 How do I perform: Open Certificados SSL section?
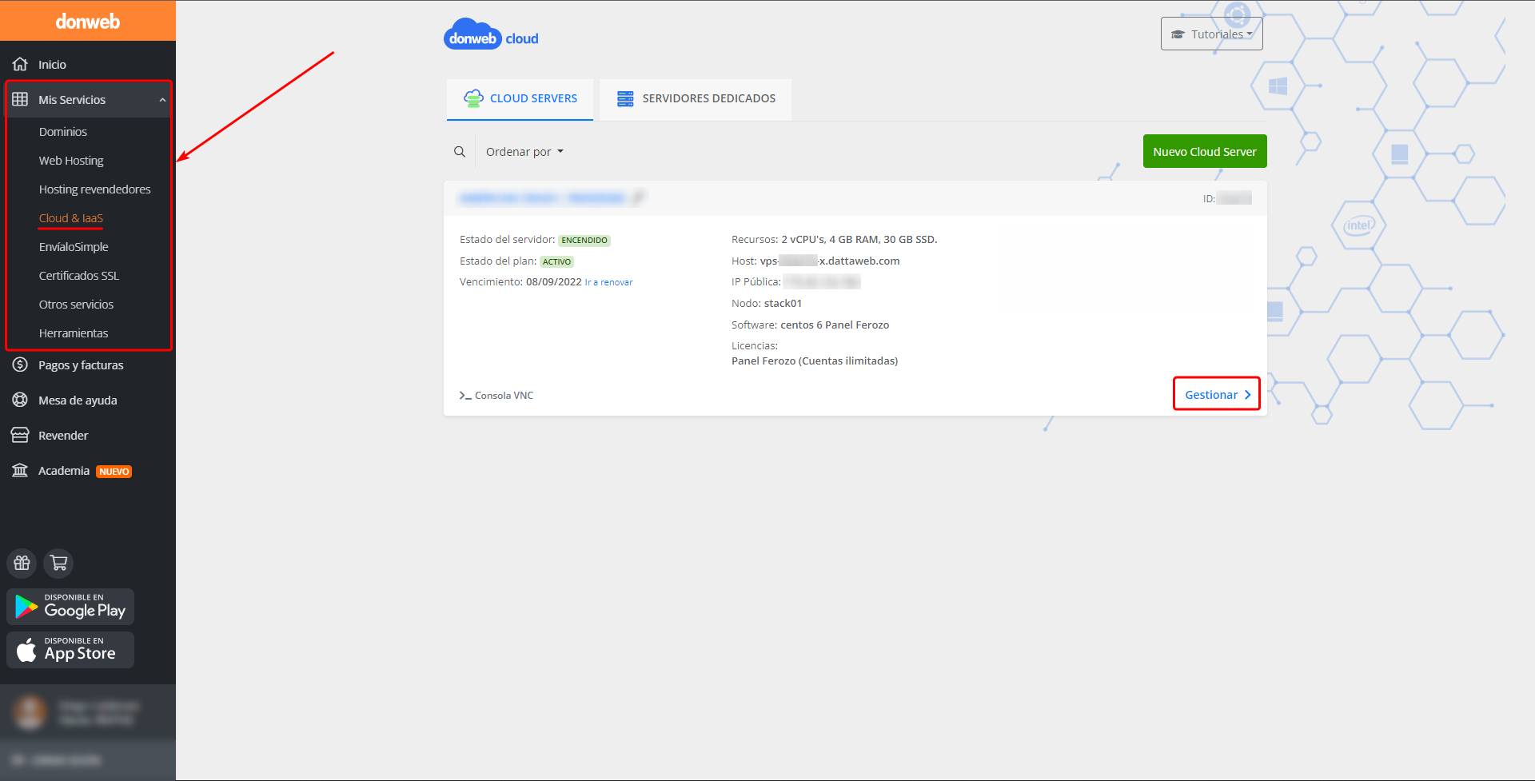79,276
